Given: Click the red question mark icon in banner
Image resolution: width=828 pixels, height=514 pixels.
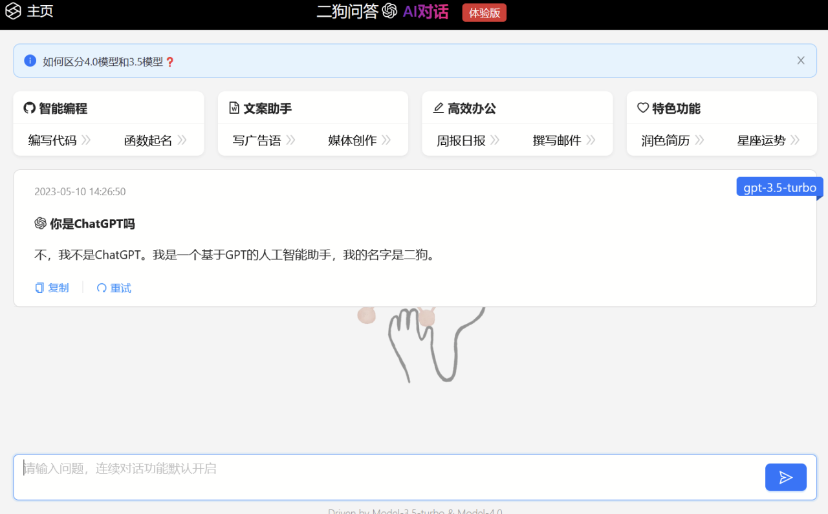Looking at the screenshot, I should coord(170,62).
